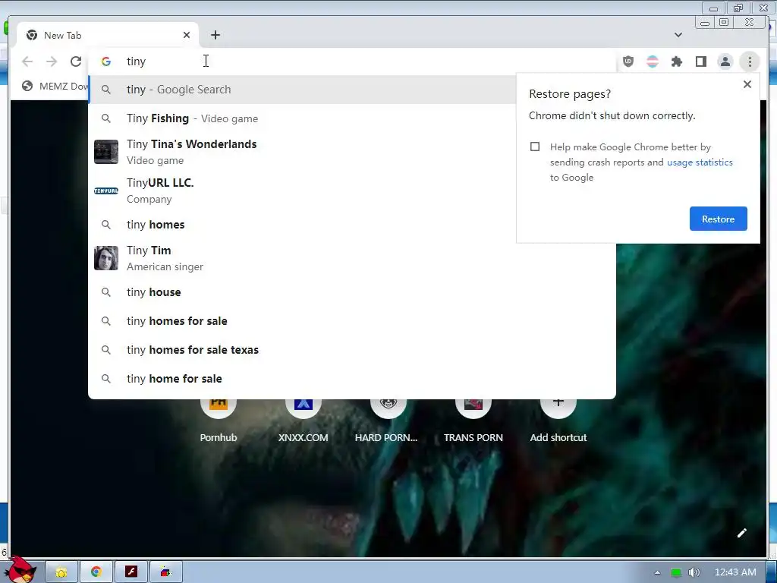Click the Tiny Tina's Wonderlands thumbnail
Viewport: 777px width, 583px height.
(x=106, y=152)
